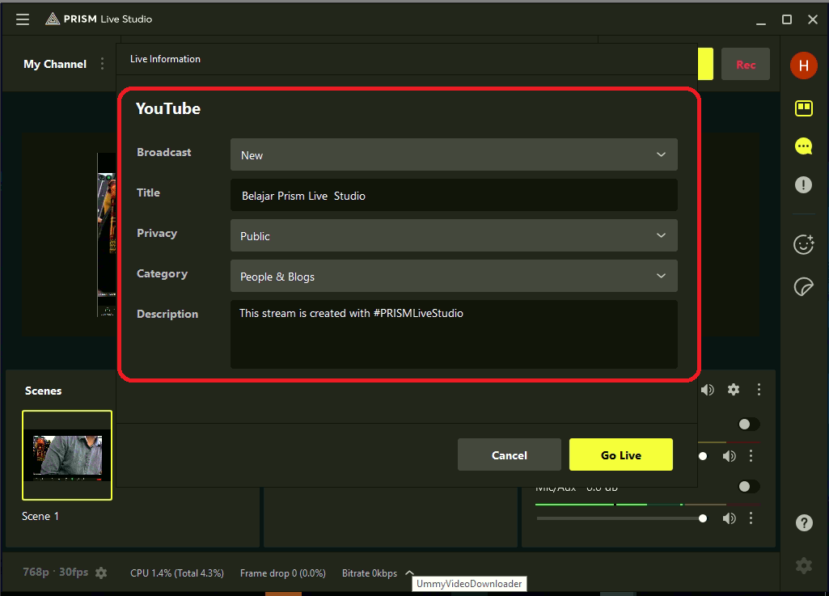829x596 pixels.
Task: Open the H profile avatar
Action: [x=804, y=66]
